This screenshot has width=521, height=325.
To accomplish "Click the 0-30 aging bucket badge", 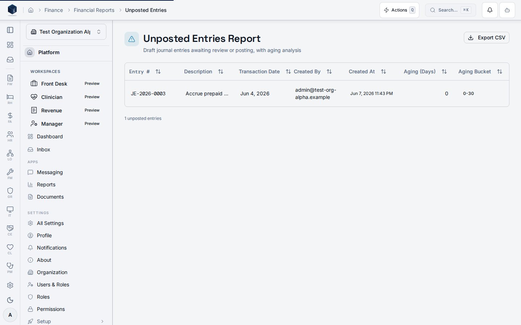I will pyautogui.click(x=469, y=94).
